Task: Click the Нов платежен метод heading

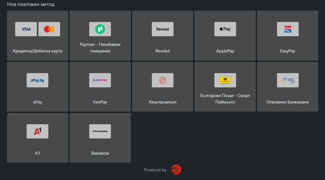Action: coord(31,4)
